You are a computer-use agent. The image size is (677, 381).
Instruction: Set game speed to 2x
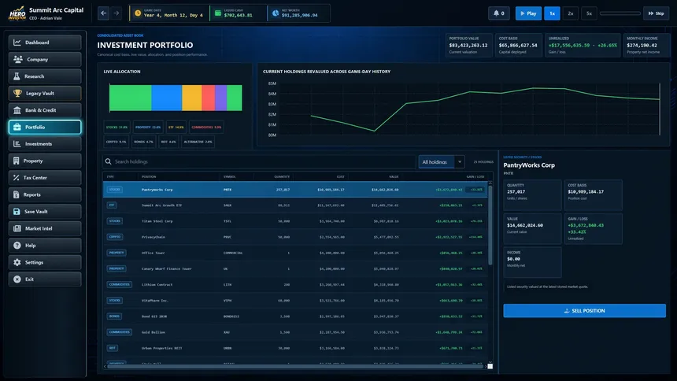click(571, 13)
